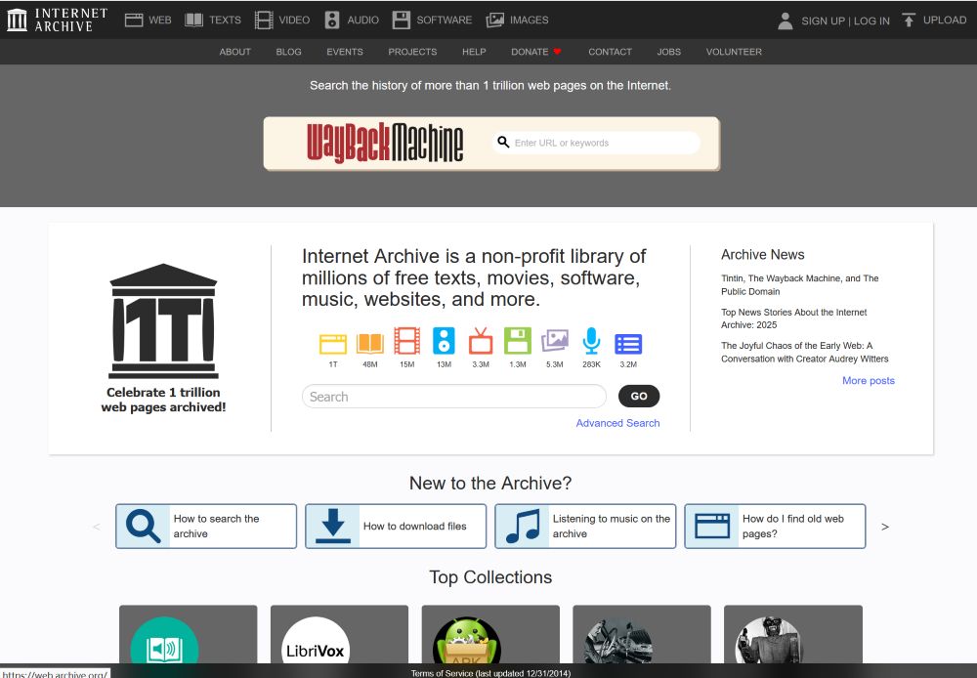Viewport: 977px width, 678px height.
Task: Open the Software menu in top navigation
Action: coord(432,20)
